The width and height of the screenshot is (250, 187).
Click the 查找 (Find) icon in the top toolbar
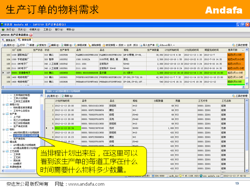click(9, 45)
